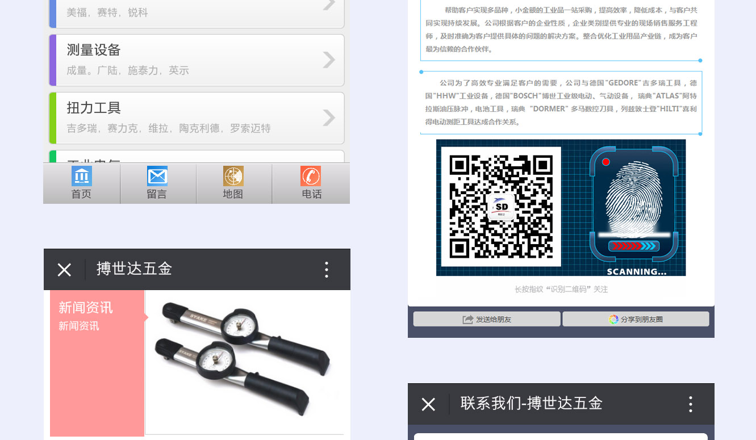Open the 地图 map icon
Viewport: 756px width, 440px height.
pos(233,177)
